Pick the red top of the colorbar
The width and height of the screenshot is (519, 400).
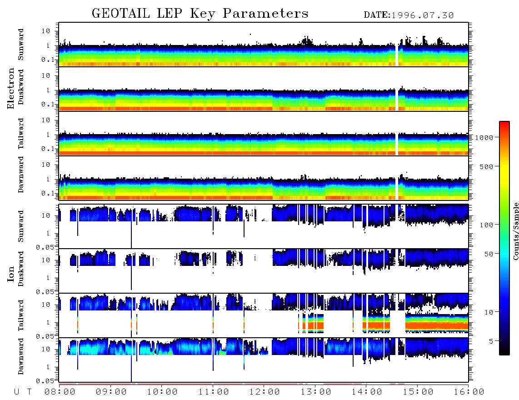coord(504,126)
